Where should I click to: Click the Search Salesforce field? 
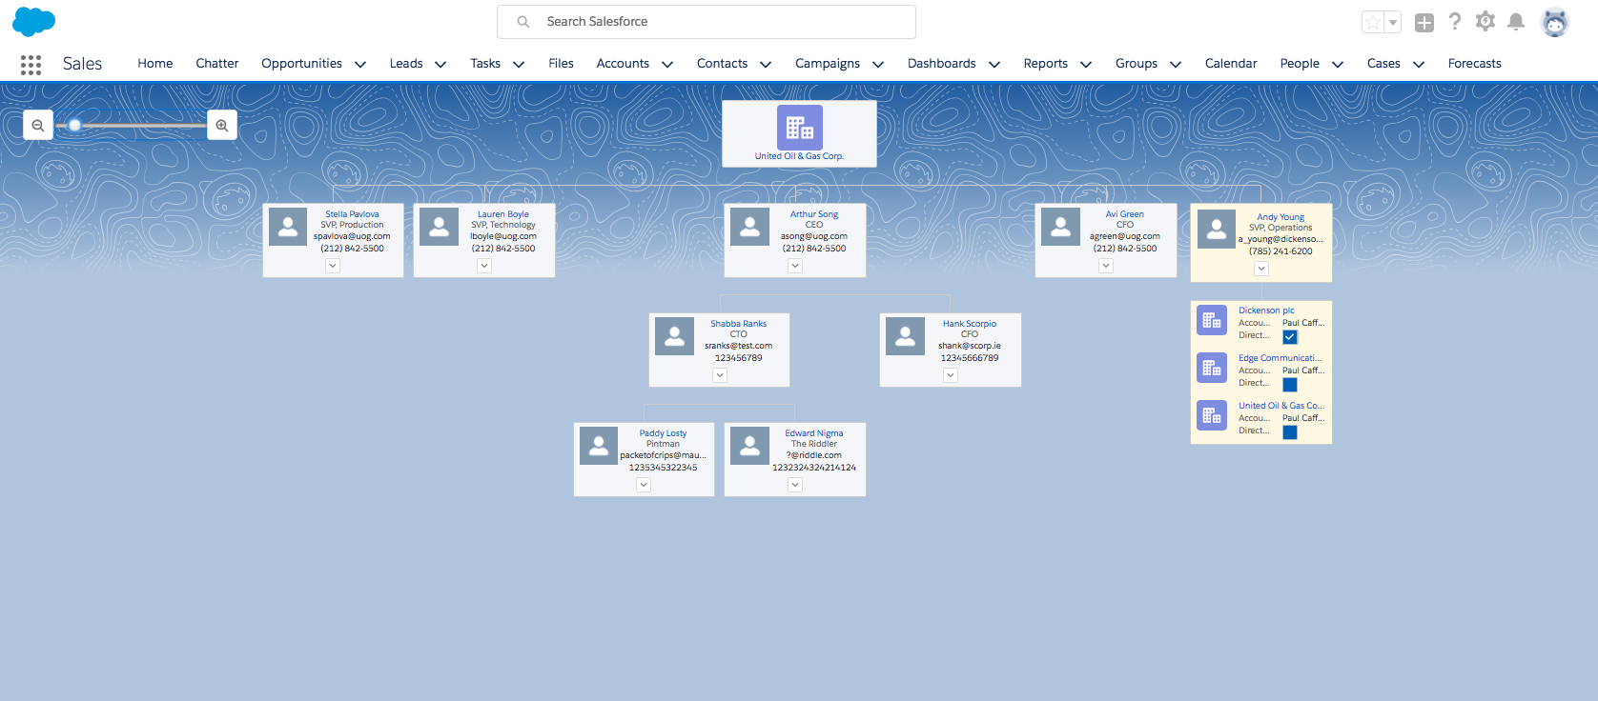(x=707, y=21)
